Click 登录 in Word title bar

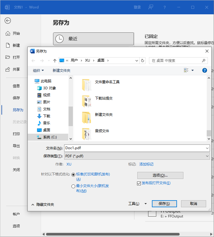click(137, 7)
